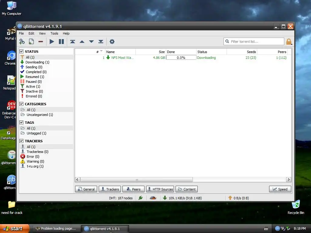Select the Errored (0) status filter

pyautogui.click(x=34, y=96)
